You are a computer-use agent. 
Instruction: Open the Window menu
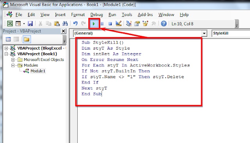coord(166,15)
